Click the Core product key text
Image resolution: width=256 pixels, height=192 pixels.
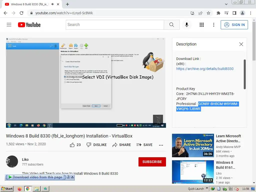[x=205, y=96]
